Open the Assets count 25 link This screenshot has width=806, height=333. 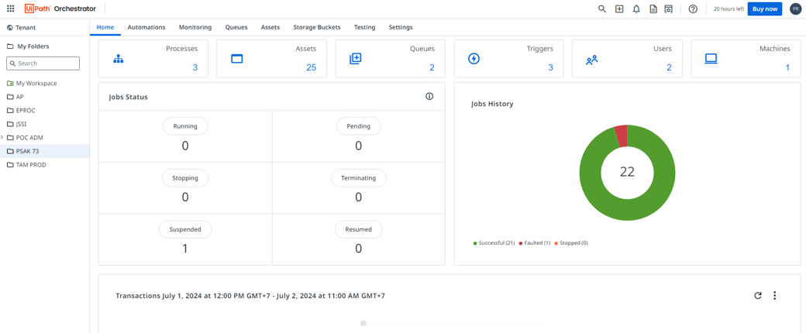pos(311,67)
